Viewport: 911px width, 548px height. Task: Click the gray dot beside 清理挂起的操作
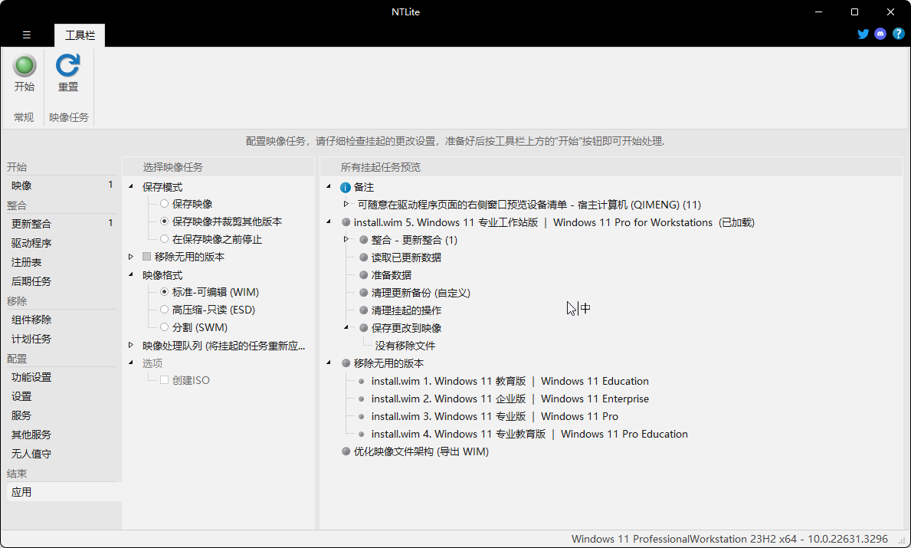364,310
